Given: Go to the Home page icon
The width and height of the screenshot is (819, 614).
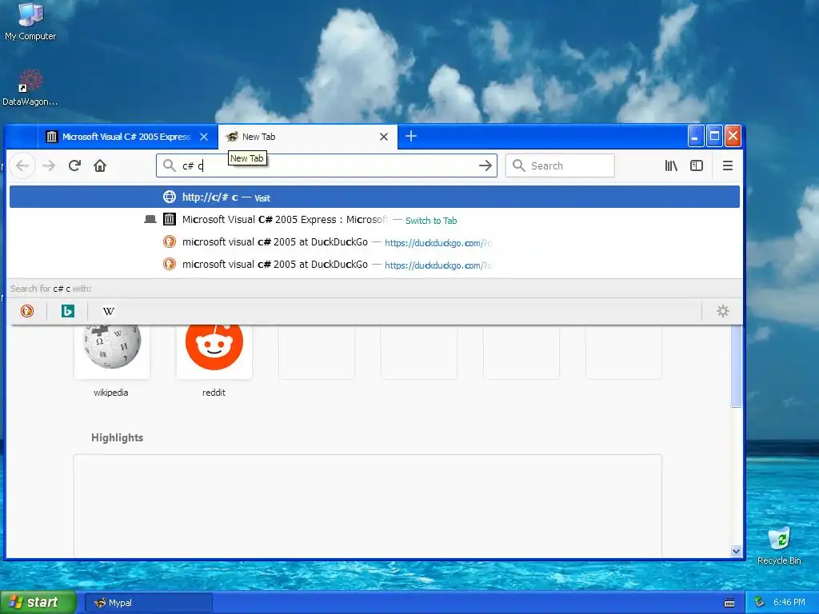Looking at the screenshot, I should [x=100, y=165].
